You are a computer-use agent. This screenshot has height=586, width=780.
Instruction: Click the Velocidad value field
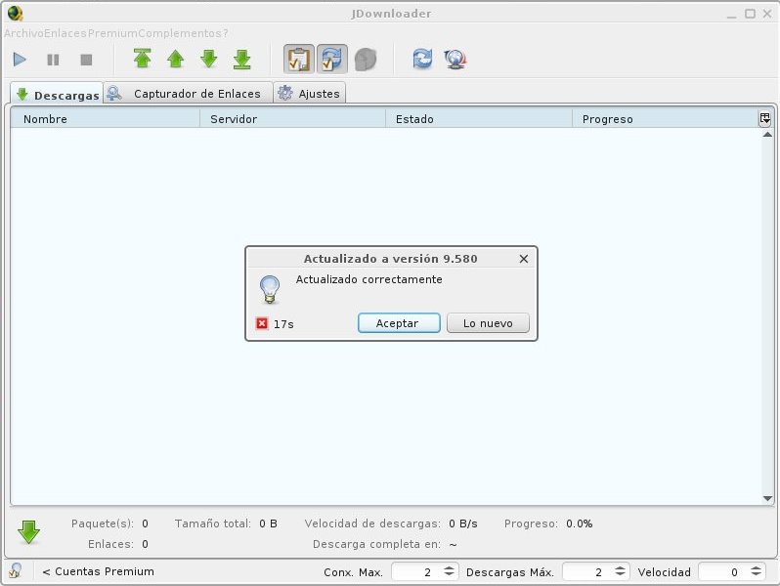(x=723, y=572)
